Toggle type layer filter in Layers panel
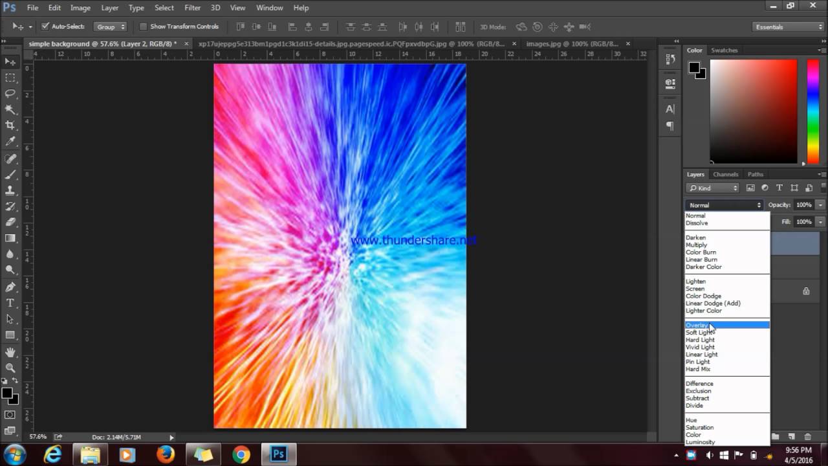 (x=779, y=188)
